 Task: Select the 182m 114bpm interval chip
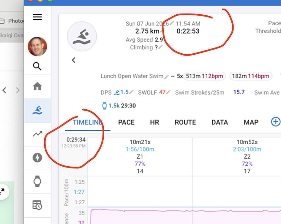(251, 76)
